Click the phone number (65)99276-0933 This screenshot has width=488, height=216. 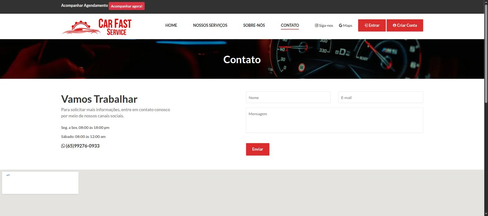[83, 146]
